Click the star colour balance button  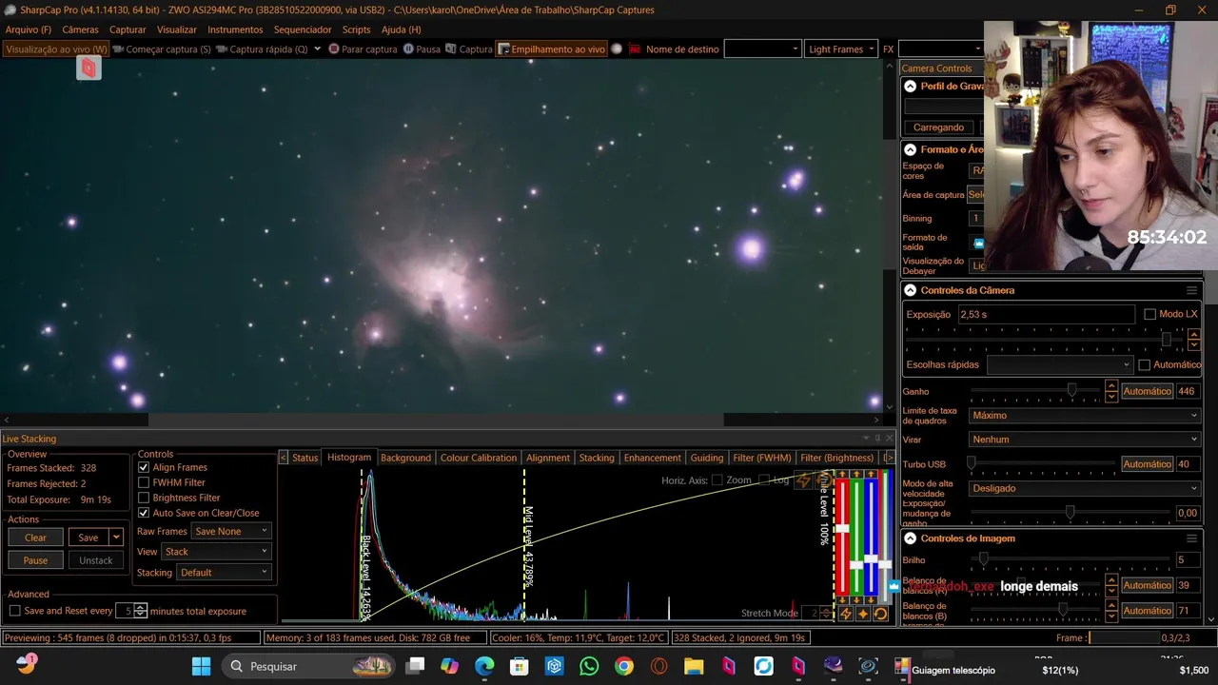863,614
